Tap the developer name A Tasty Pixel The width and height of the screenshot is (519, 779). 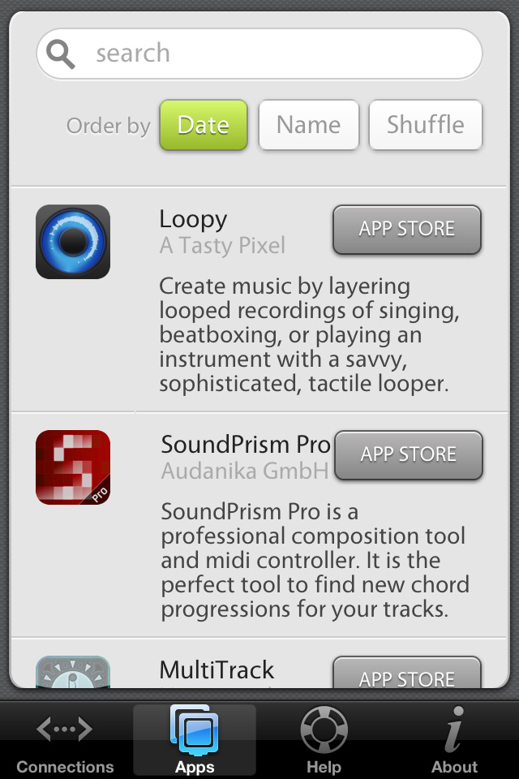222,246
